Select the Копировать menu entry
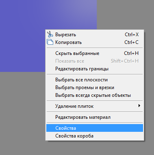 (x=95, y=42)
